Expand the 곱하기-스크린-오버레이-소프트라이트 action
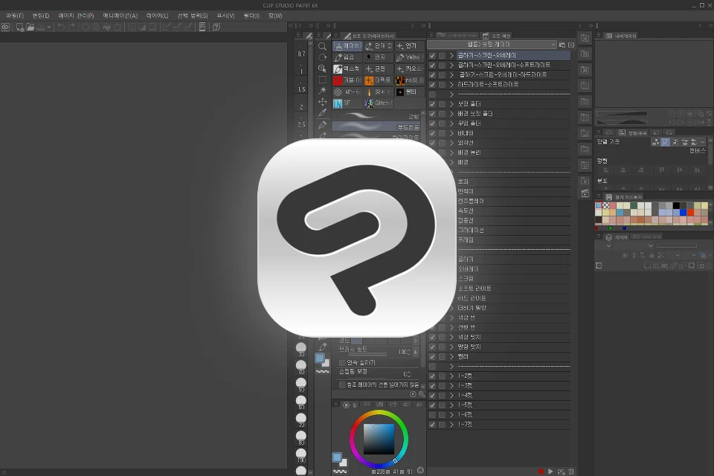 pyautogui.click(x=451, y=65)
